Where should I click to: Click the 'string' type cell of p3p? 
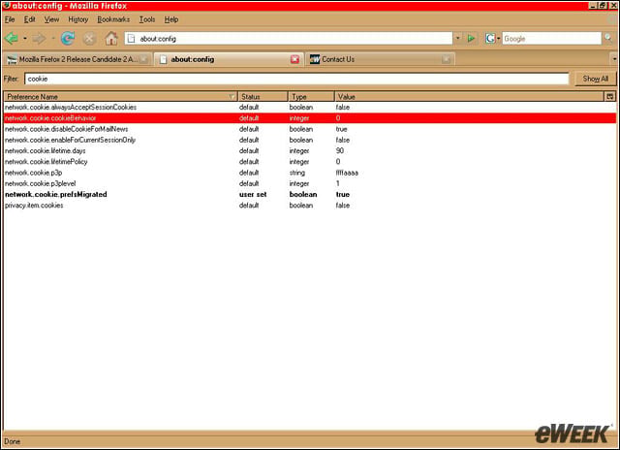coord(297,173)
